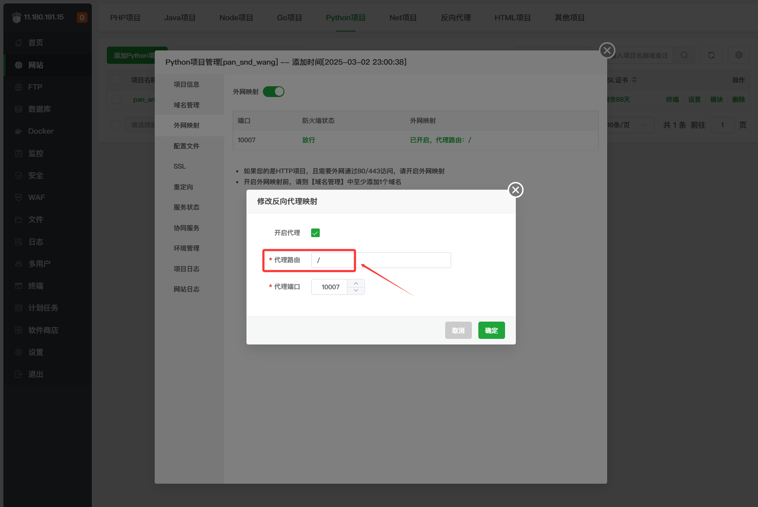
Task: Open the table settings gear icon
Action: [x=739, y=55]
